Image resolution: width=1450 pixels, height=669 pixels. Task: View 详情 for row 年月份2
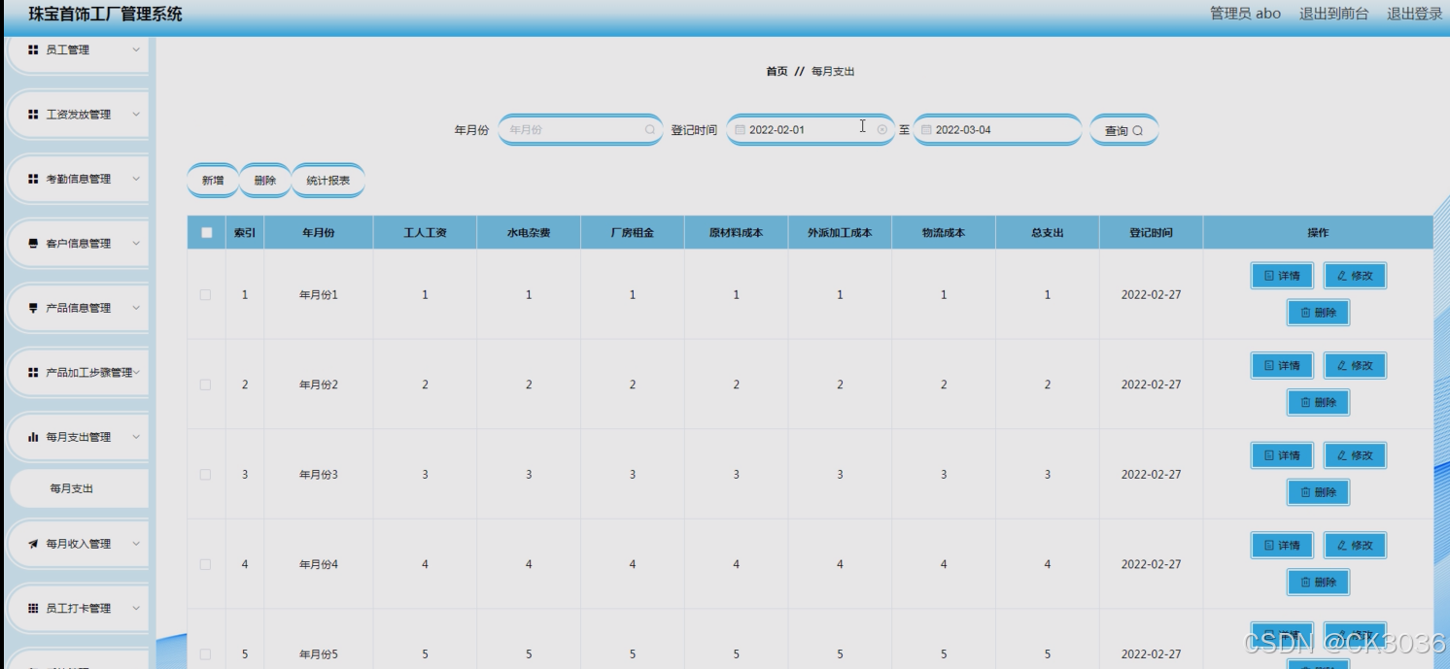(x=1282, y=366)
